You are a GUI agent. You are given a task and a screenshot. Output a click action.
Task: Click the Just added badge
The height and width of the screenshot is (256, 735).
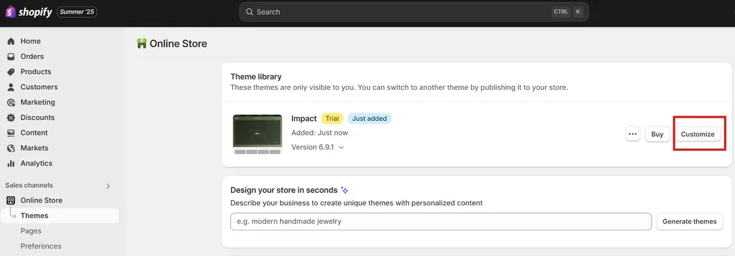pyautogui.click(x=369, y=119)
